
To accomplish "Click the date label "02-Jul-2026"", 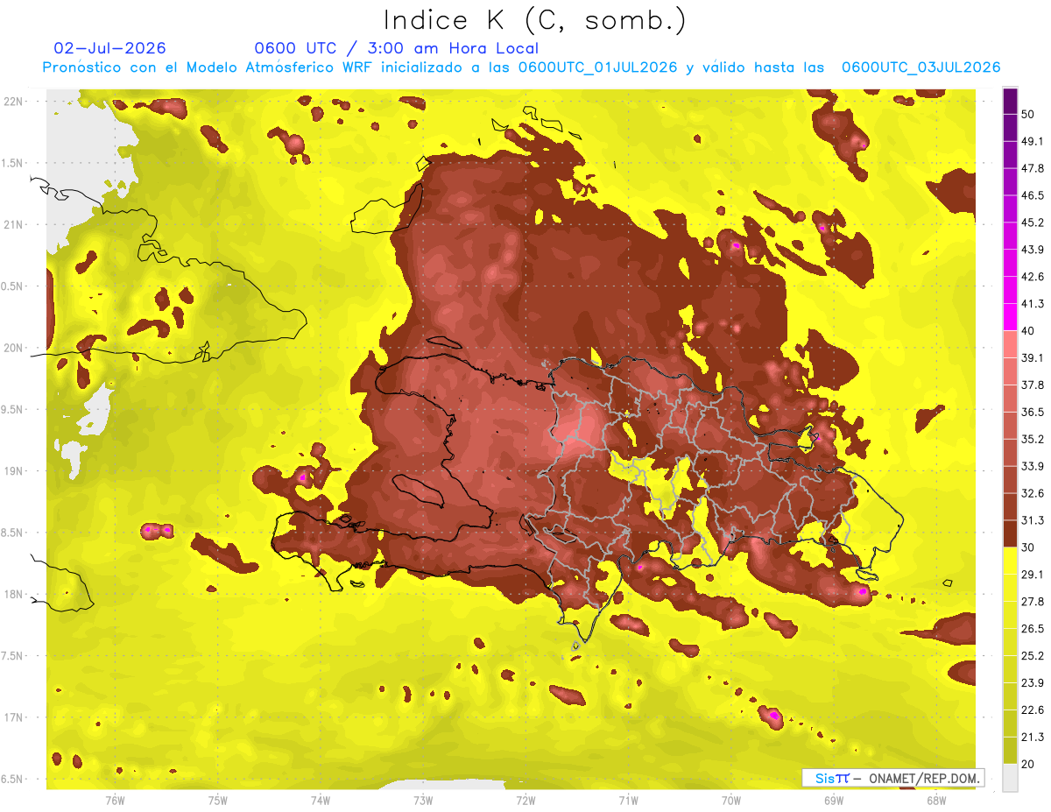I will click(x=109, y=48).
